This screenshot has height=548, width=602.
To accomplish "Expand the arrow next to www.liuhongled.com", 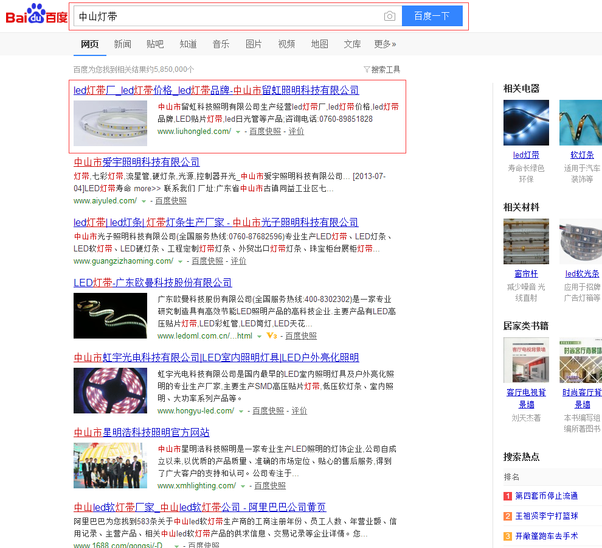I will coord(238,132).
